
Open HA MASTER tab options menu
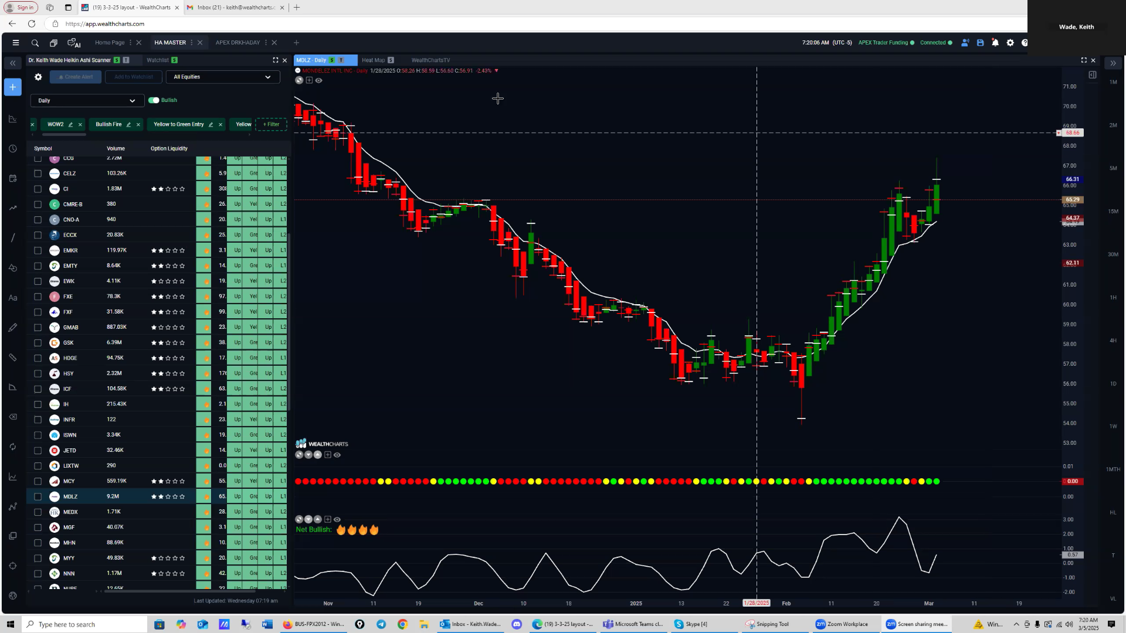[192, 43]
